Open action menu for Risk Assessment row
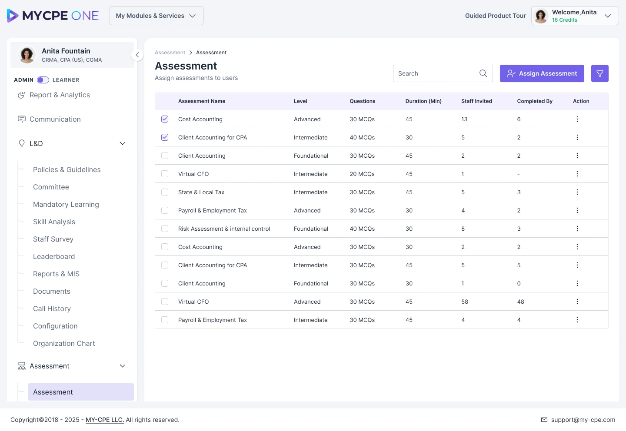 click(577, 229)
